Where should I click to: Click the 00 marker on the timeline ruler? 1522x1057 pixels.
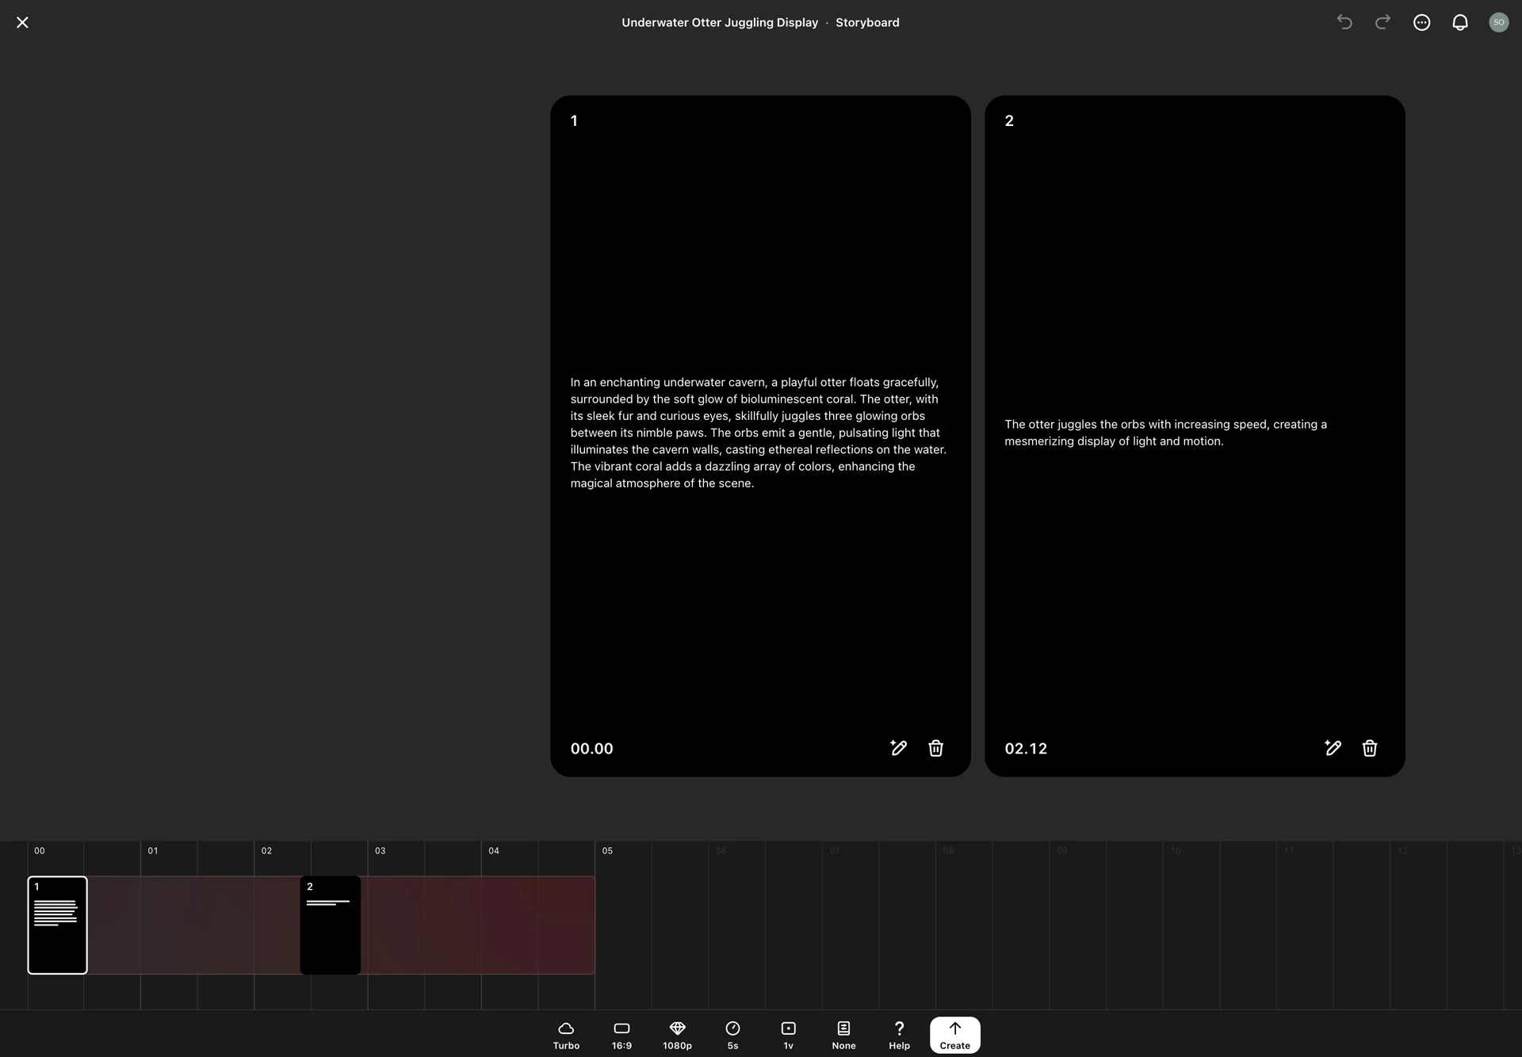pos(40,850)
